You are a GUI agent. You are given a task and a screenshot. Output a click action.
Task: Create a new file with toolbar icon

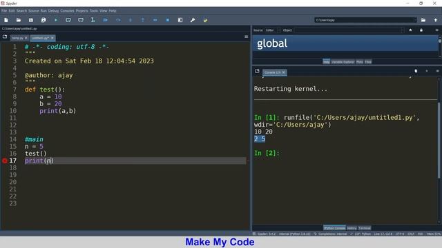(6, 20)
